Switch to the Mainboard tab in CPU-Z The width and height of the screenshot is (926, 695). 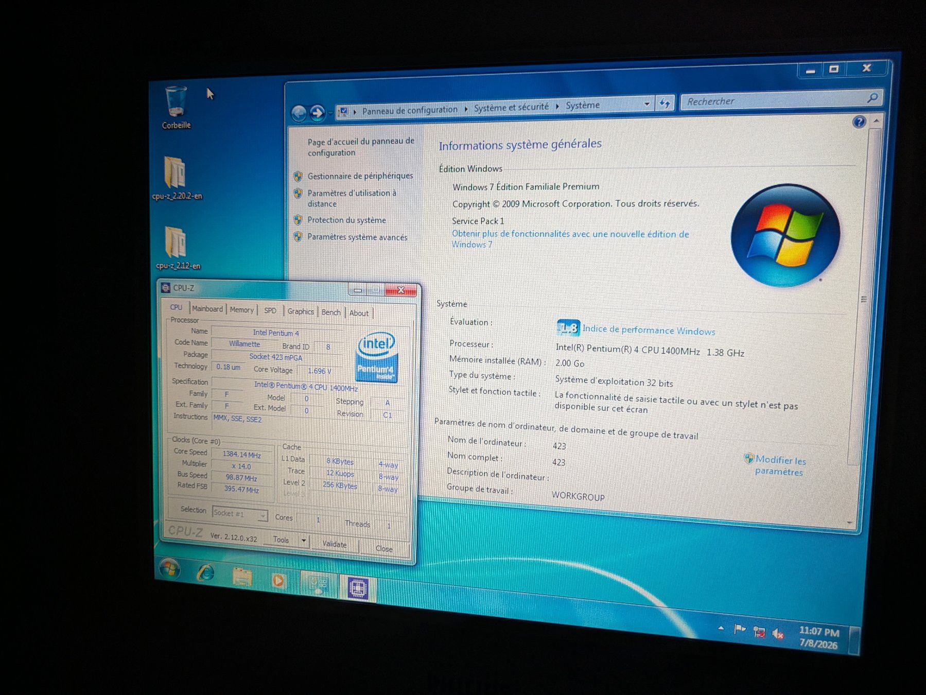(x=207, y=308)
